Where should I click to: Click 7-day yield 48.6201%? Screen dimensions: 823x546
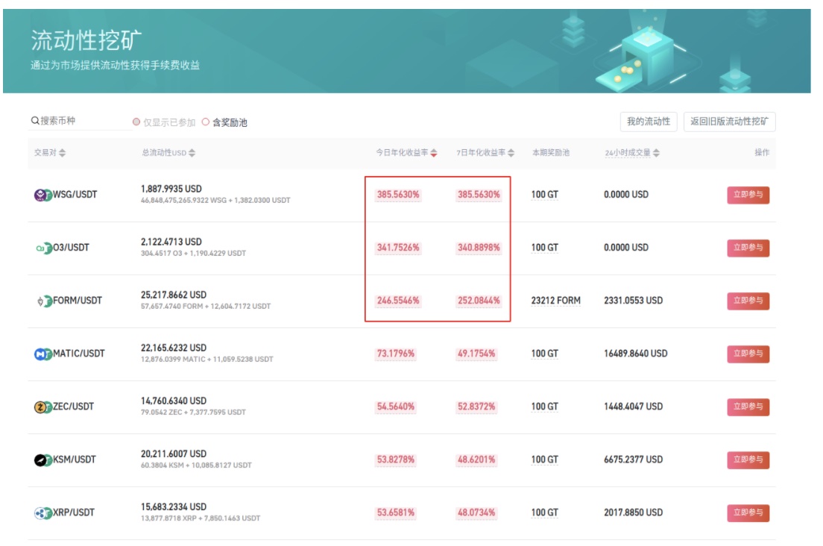point(476,460)
